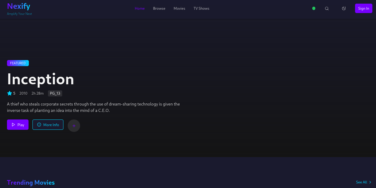
Task: Expand Trending Movies via See All chevron
Action: click(370, 182)
